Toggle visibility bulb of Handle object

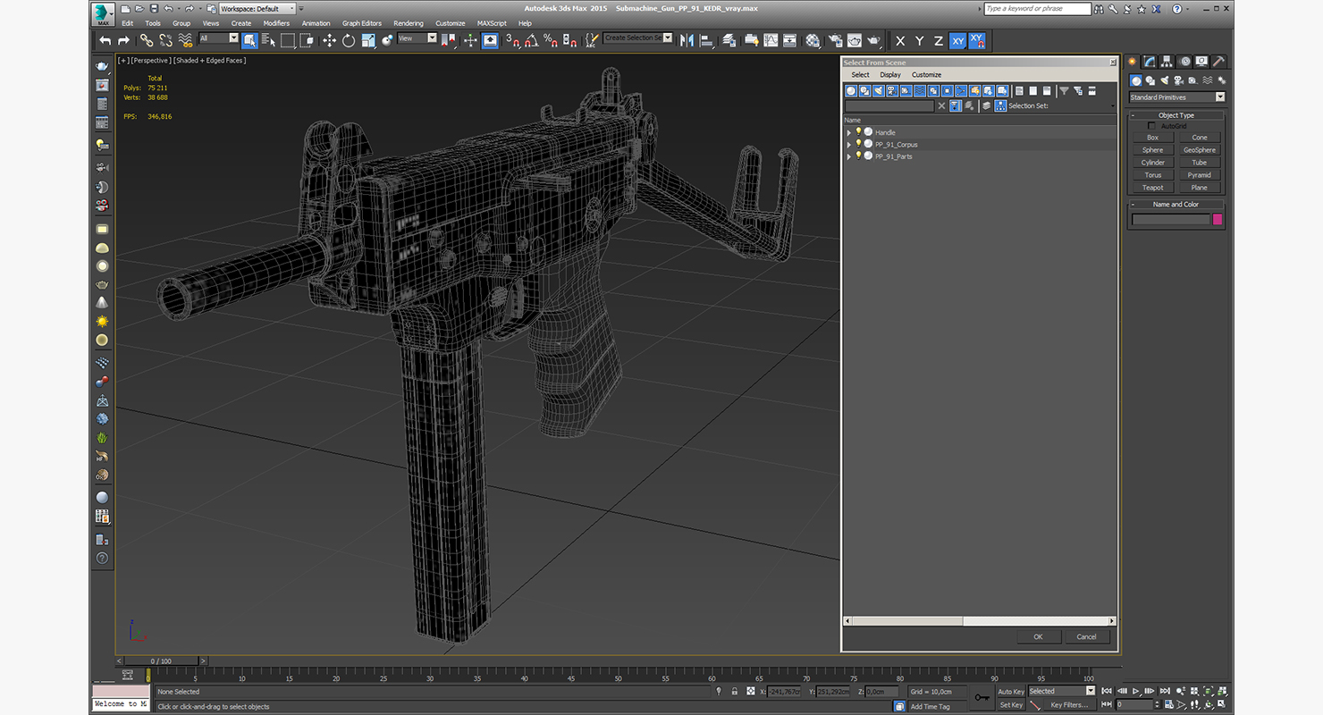coord(858,131)
